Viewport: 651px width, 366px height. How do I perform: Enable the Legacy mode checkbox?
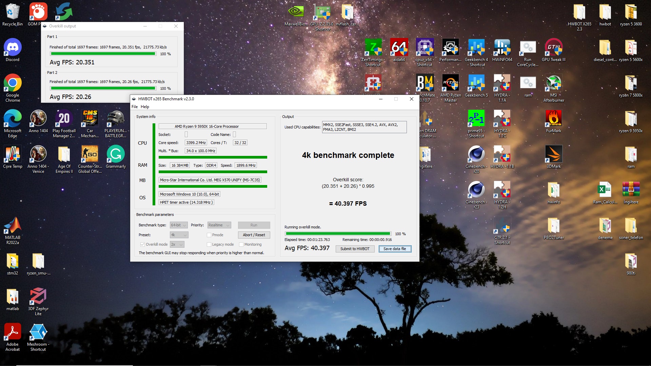coord(209,244)
